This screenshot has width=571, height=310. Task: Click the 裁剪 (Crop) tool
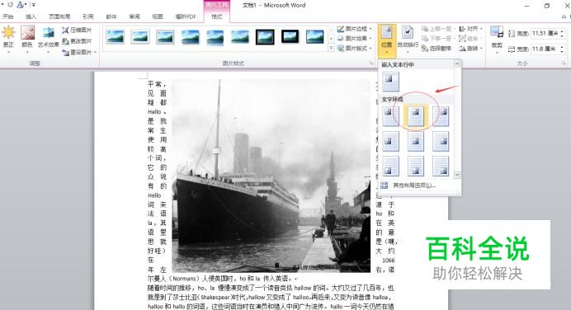click(x=497, y=40)
